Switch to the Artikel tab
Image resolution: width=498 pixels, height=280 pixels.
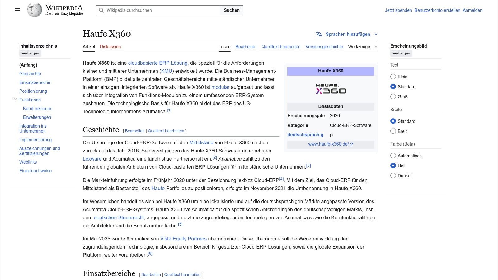click(x=89, y=47)
